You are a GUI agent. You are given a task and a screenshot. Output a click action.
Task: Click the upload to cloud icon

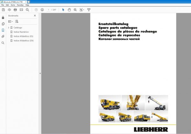coord(9,10)
